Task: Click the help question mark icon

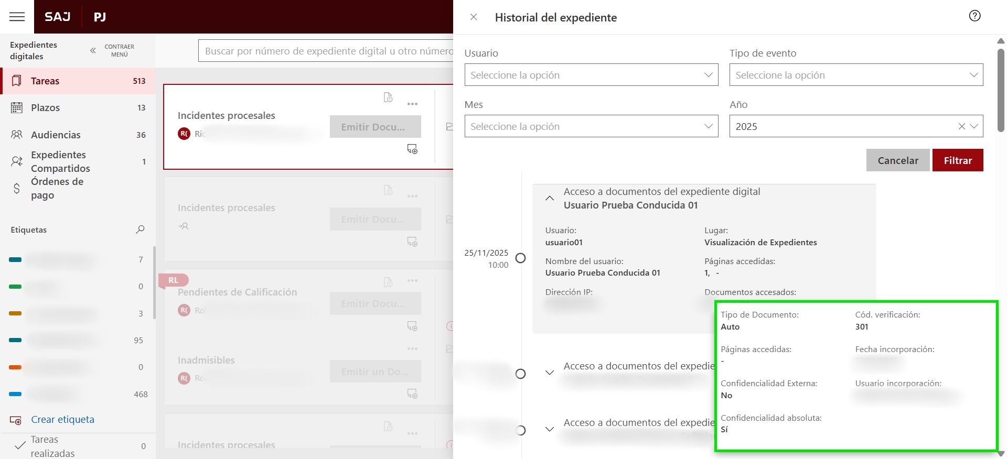Action: pos(974,16)
